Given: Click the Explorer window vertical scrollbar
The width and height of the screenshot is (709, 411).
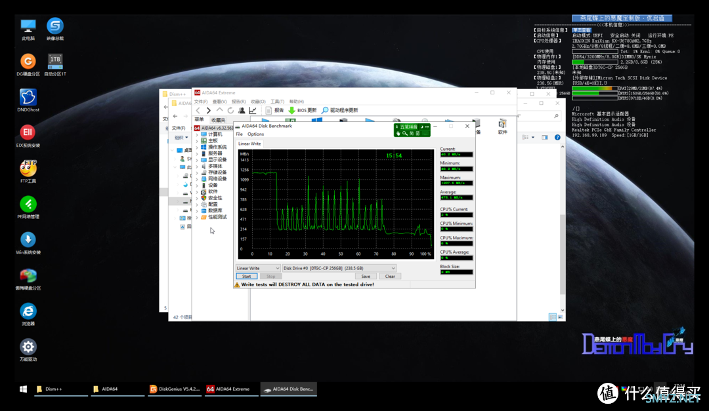Looking at the screenshot, I should (x=563, y=228).
